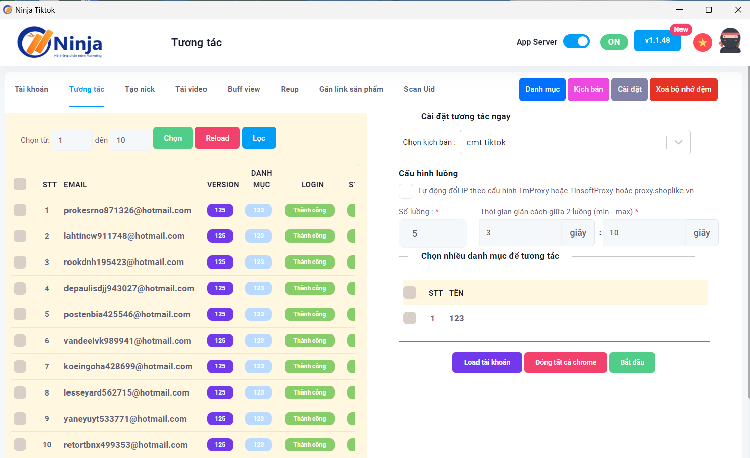Click the 123 category badge in row 3
This screenshot has height=458, width=750.
[x=258, y=262]
